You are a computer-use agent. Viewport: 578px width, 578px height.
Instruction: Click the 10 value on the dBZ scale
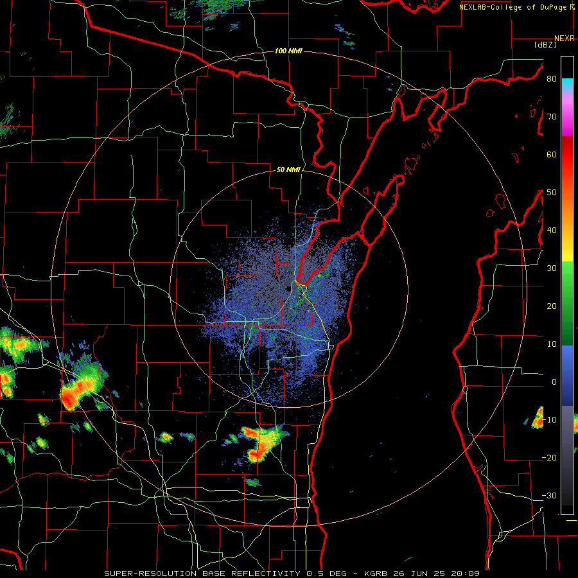click(x=552, y=344)
